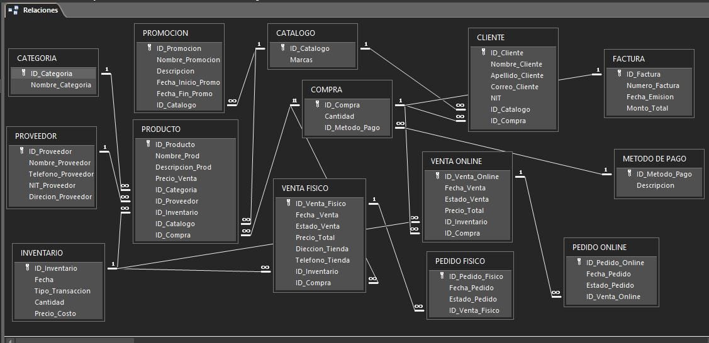This screenshot has width=709, height=343.
Task: Click the key icon next to ID_Metodo_Pago
Action: pos(629,173)
